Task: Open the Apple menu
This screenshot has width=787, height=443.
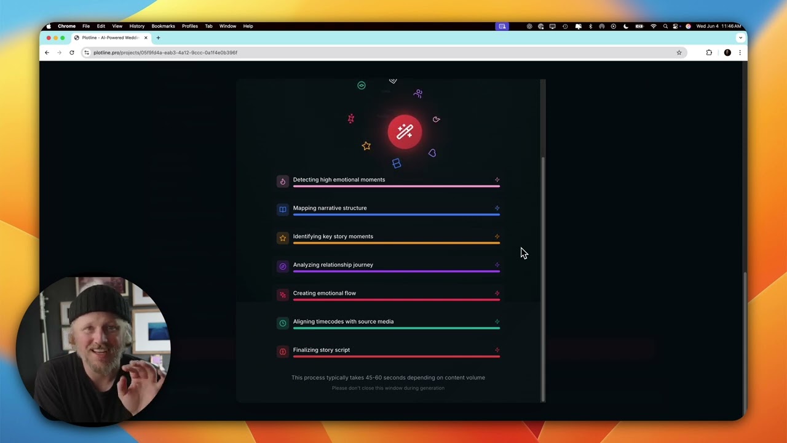Action: (49, 26)
